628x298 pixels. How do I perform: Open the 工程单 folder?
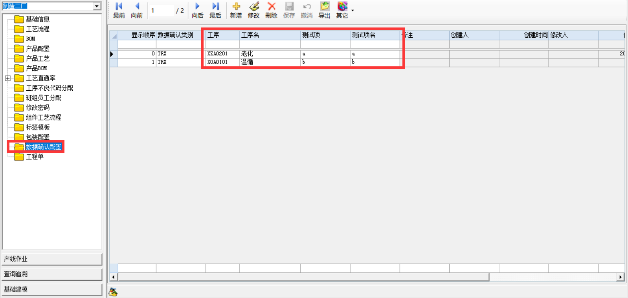click(x=35, y=157)
